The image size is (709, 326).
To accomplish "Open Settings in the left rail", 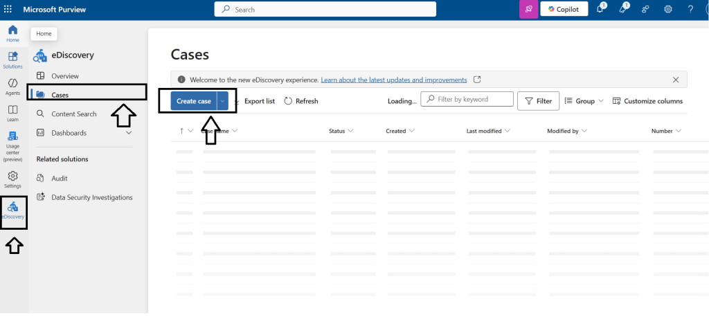I will 12,179.
